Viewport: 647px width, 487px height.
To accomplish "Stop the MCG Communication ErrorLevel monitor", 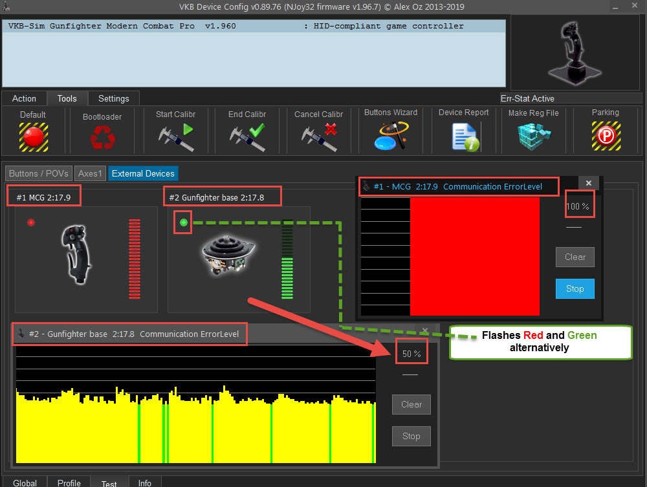I will [x=575, y=288].
